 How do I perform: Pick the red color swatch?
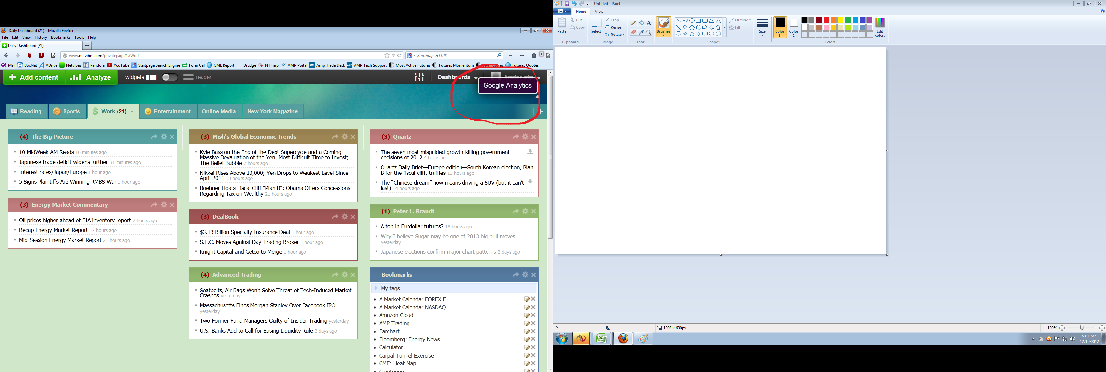[826, 20]
